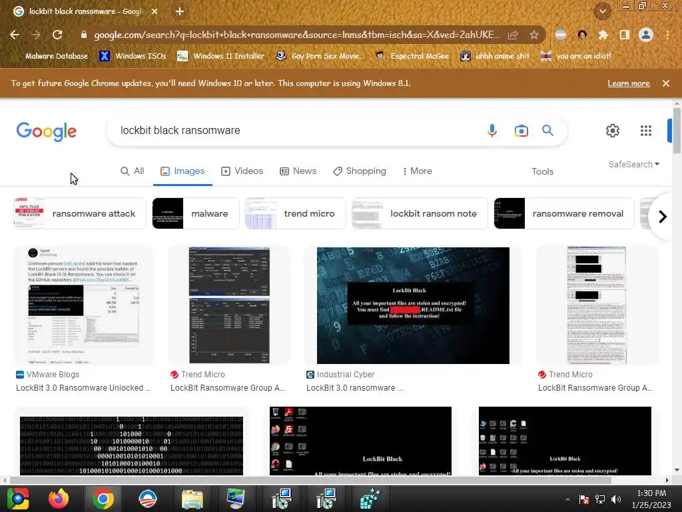Open the SafeSearch dropdown
The width and height of the screenshot is (682, 512).
(x=634, y=164)
